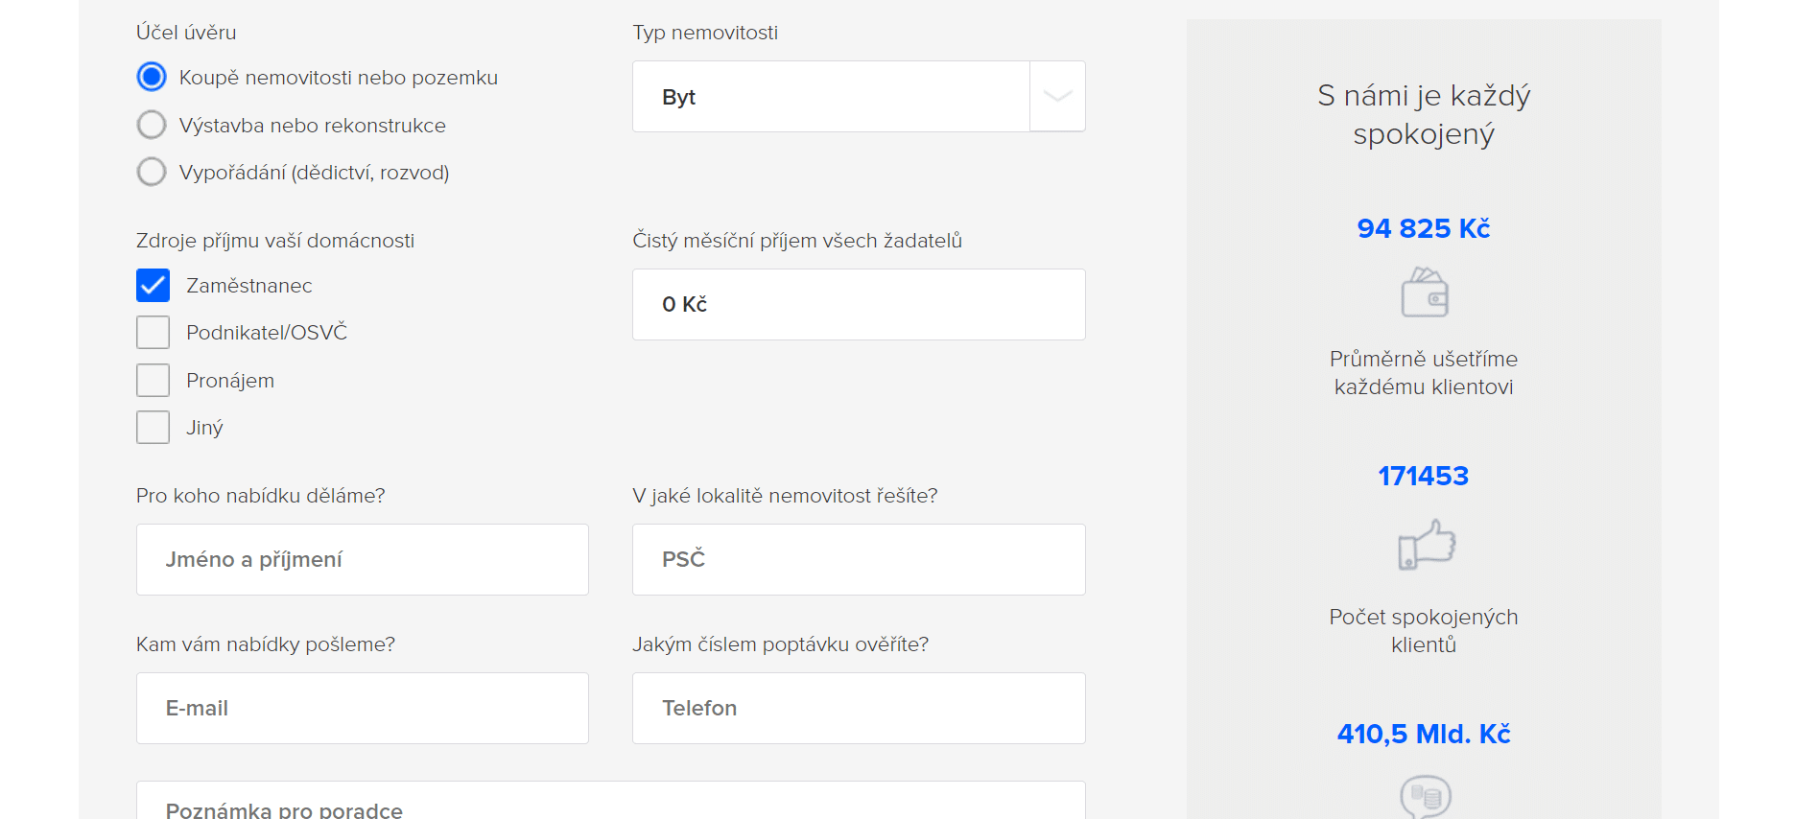Screen dimensions: 1795x819
Task: Click 'Jakým číslem poptávku ověříte?' label
Action: click(781, 644)
